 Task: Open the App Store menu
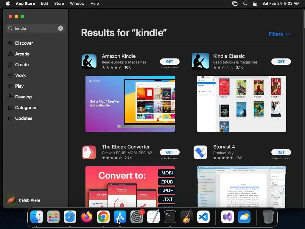(x=25, y=4)
